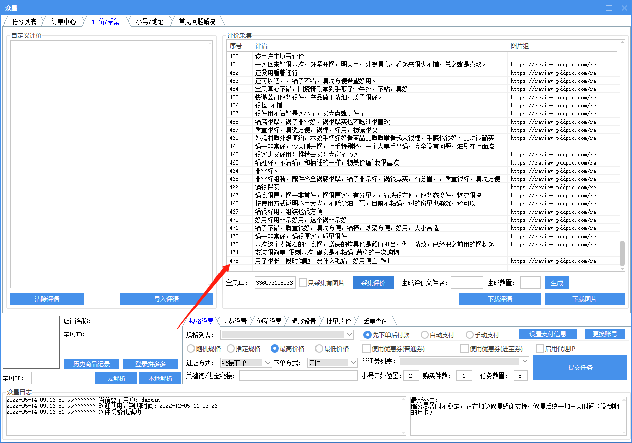Open the 批量改价 tab
The height and width of the screenshot is (443, 632).
[x=338, y=321]
